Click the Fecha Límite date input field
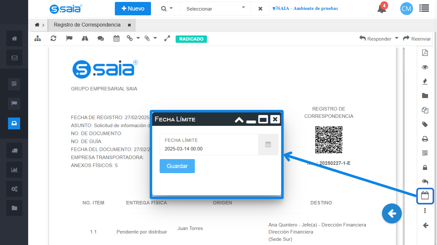This screenshot has height=245, width=437. point(209,149)
